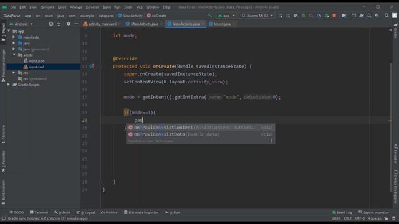The width and height of the screenshot is (399, 224).
Task: Open AVD Manager phone icon
Action: [369, 16]
